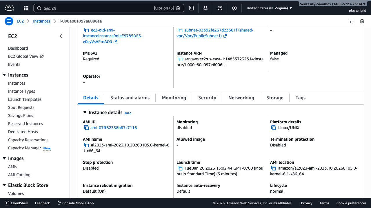Copy the launch time value
The image size is (371, 208).
(180, 168)
